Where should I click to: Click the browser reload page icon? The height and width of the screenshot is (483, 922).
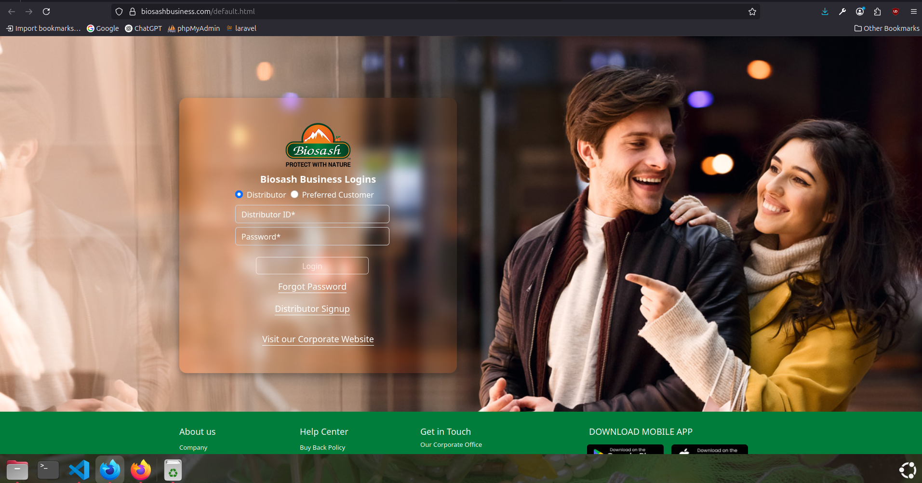[46, 12]
